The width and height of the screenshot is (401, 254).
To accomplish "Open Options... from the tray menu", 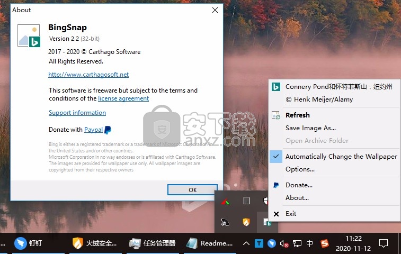I will pos(300,169).
